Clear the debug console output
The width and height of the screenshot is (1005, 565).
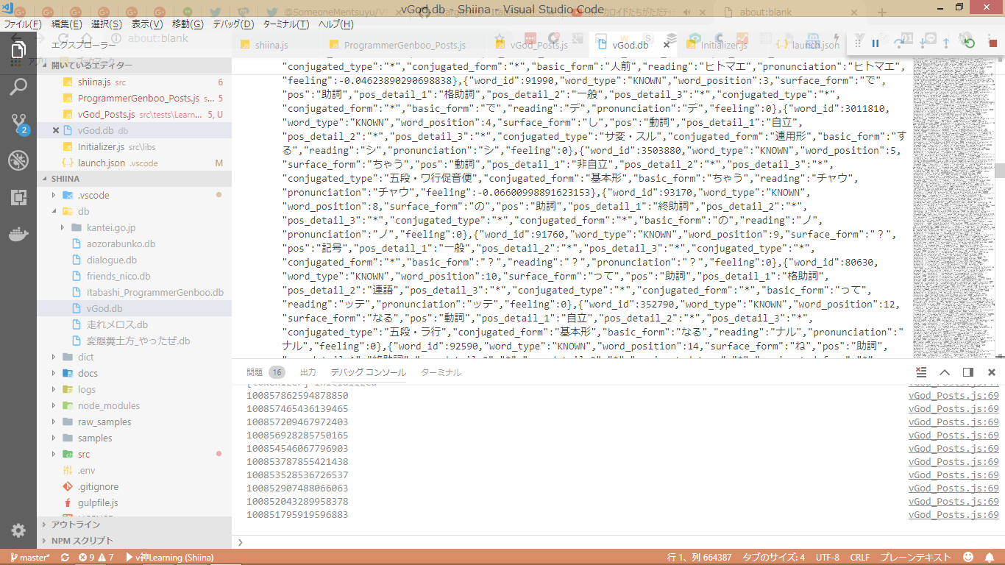[x=921, y=372]
